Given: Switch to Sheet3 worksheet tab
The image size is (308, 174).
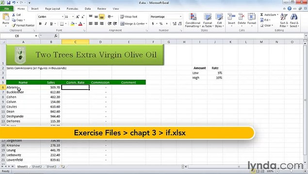Looking at the screenshot, I should click(51, 167).
